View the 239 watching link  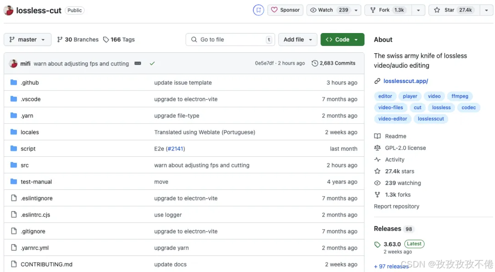tap(397, 183)
